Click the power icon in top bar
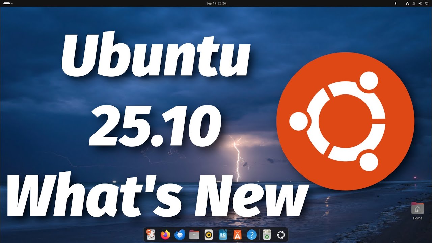Screen dimensions: 432x243 [x=427, y=3]
